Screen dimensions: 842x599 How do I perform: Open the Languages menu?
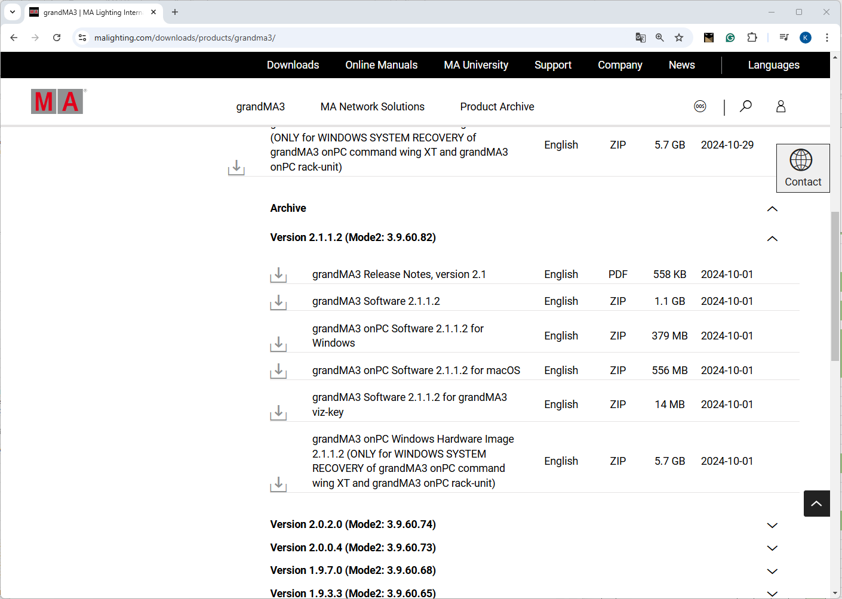pos(773,65)
